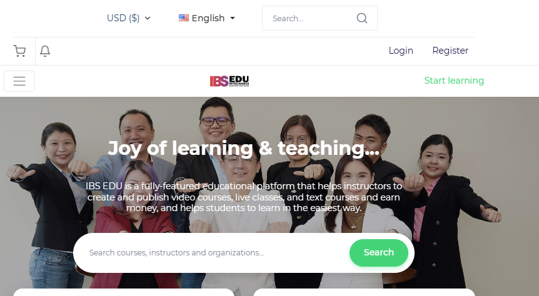
Task: Open the notifications bell
Action: pos(45,51)
